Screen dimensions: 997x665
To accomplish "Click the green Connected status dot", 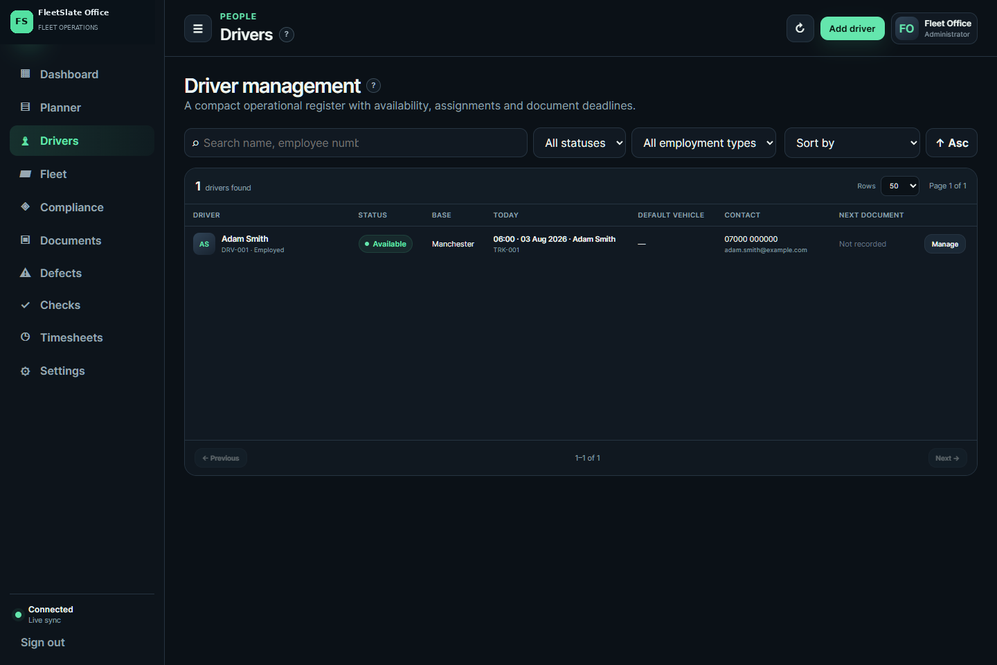I will [x=18, y=614].
